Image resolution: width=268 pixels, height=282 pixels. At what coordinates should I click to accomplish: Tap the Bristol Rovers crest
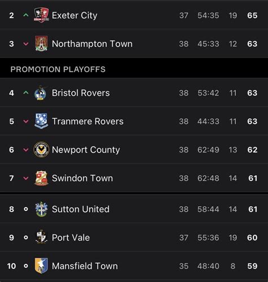tap(41, 93)
